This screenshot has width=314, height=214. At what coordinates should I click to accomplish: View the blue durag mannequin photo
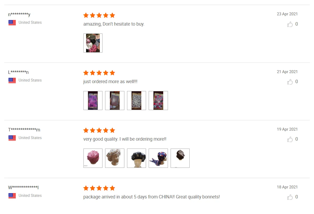[158, 158]
